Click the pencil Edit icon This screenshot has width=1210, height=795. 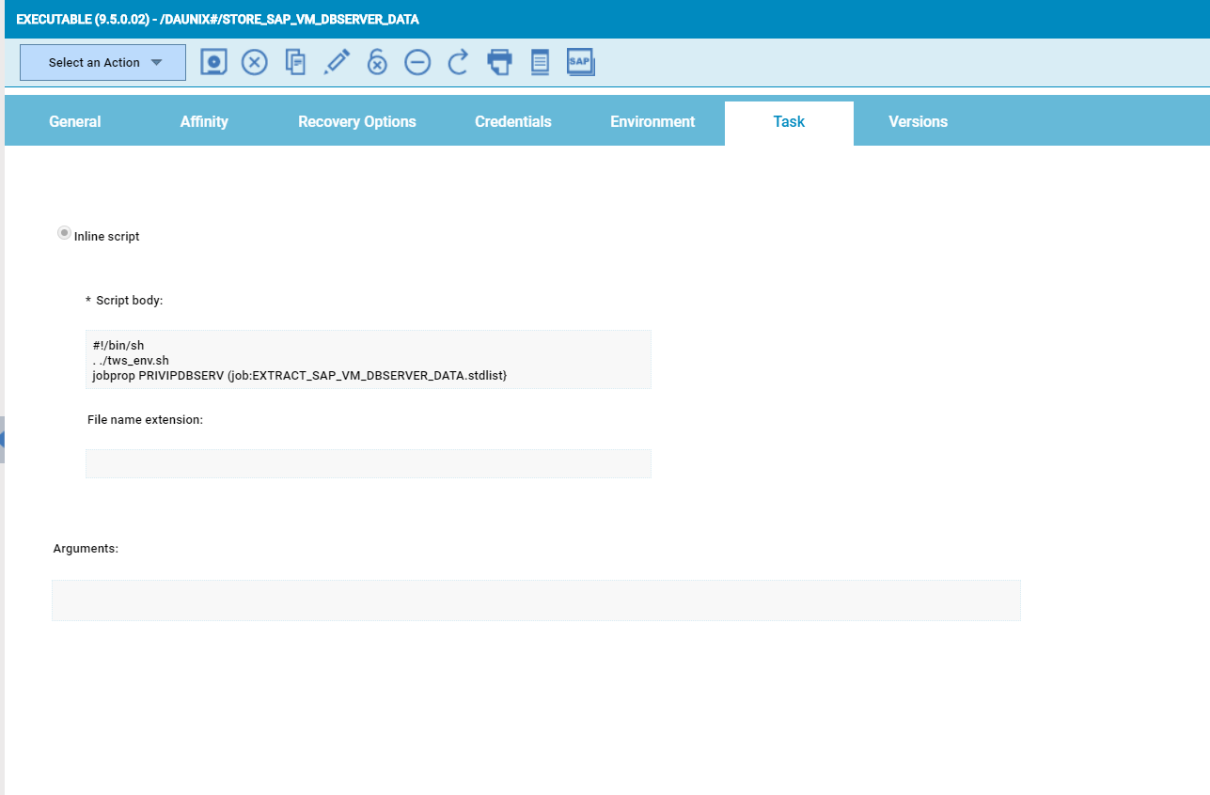pyautogui.click(x=337, y=62)
